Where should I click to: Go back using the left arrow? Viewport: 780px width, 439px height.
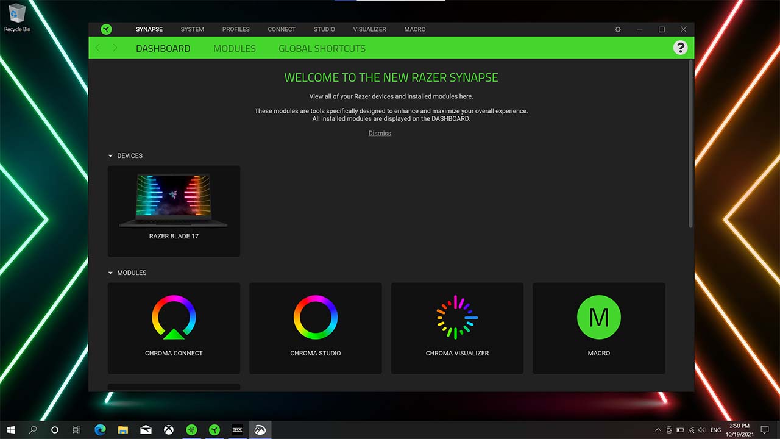pyautogui.click(x=98, y=48)
